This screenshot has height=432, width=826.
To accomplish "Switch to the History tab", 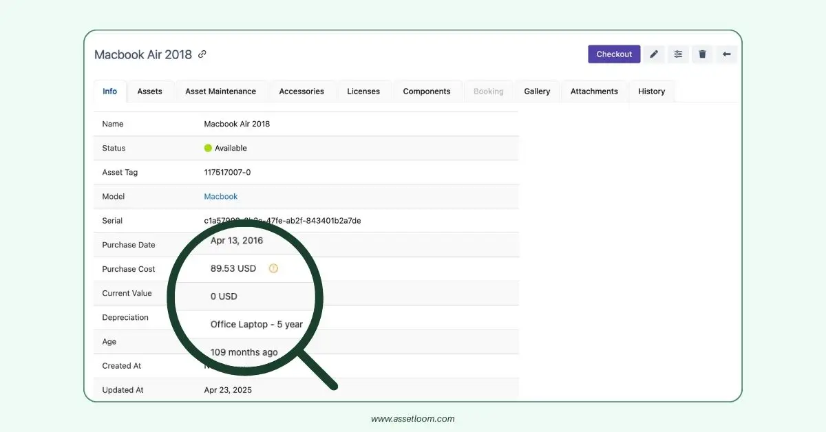I will 651,91.
